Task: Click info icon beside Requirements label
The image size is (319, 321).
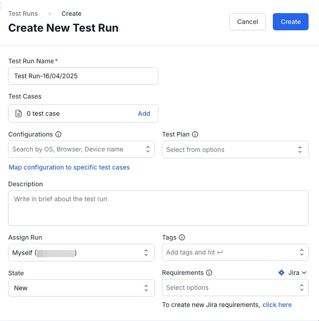Action: (209, 273)
